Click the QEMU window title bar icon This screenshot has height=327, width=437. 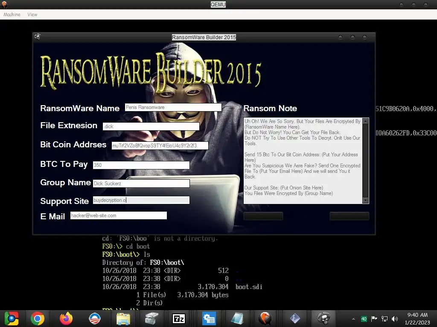pos(4,4)
